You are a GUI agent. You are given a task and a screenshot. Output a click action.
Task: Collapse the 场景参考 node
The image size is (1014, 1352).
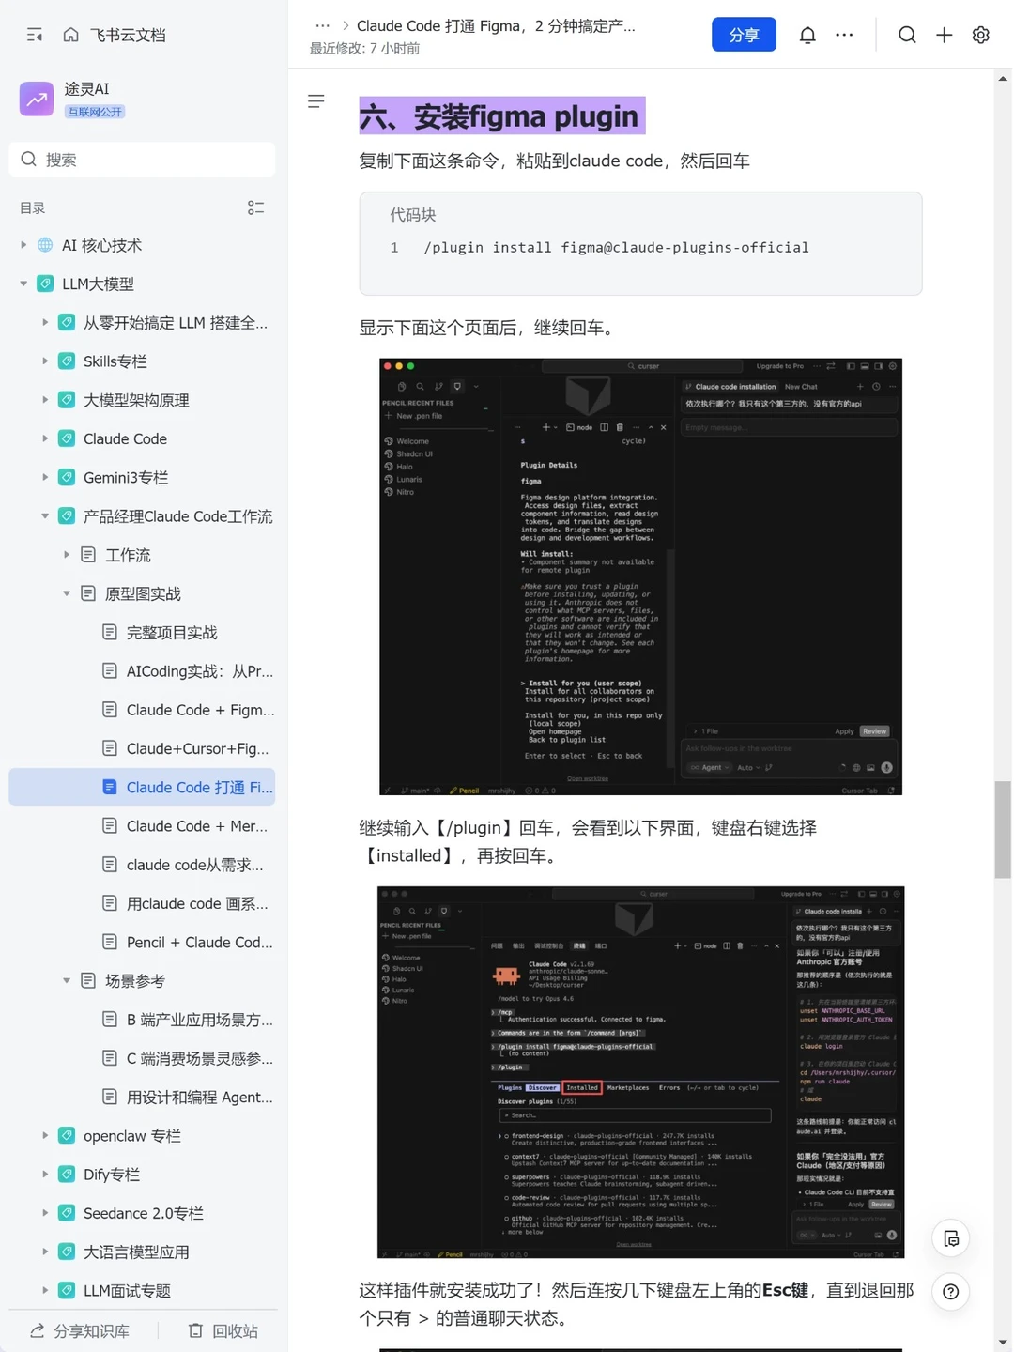click(67, 980)
